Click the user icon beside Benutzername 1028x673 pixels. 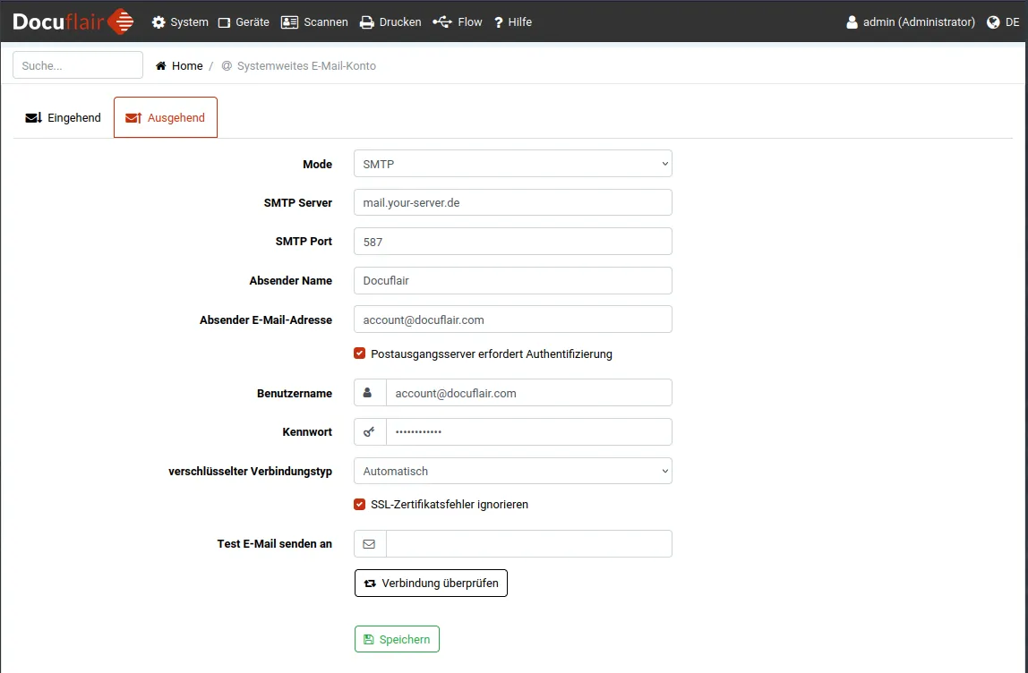tap(368, 393)
